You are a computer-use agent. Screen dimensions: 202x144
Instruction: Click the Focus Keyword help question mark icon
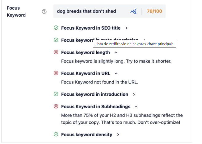pos(44,11)
